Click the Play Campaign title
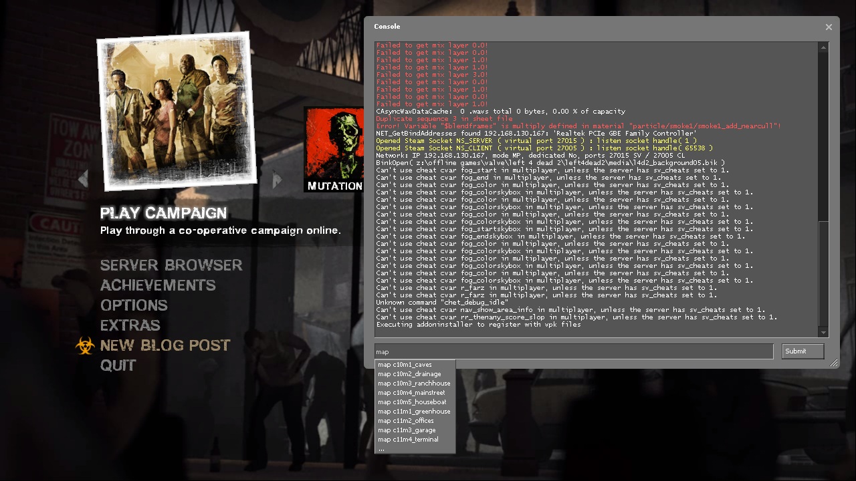 pos(164,213)
